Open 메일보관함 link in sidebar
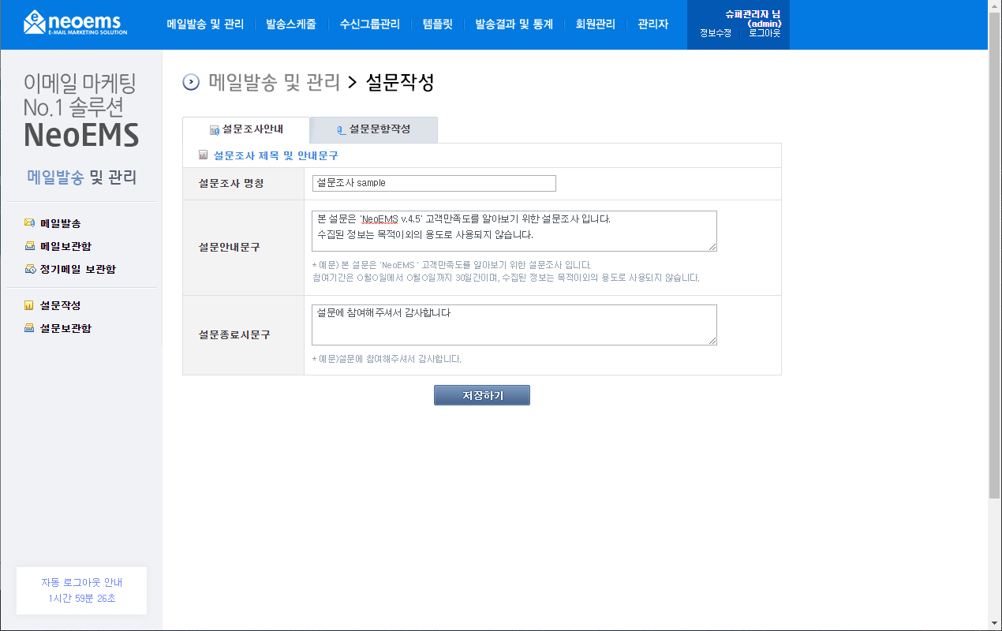Viewport: 1002px width, 631px height. [65, 246]
